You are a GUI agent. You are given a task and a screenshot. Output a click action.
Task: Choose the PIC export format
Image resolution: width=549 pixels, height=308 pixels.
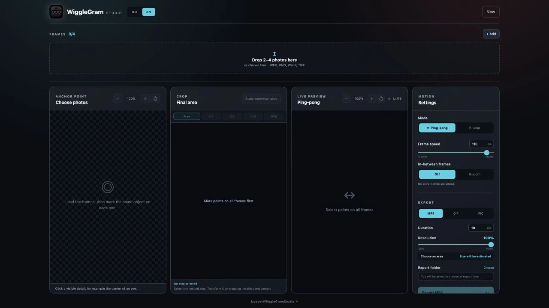tap(480, 213)
